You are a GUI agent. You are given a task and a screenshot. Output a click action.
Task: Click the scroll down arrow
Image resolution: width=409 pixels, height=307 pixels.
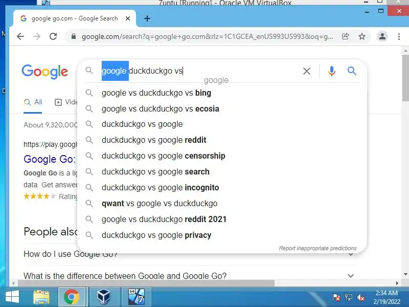tap(405, 274)
